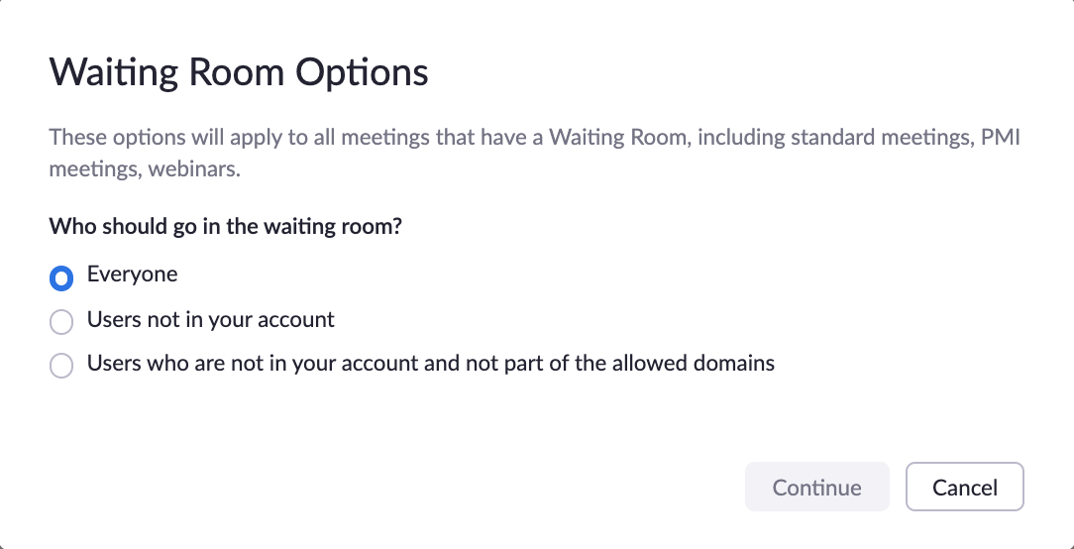
Task: Click the Continue button
Action: point(816,487)
